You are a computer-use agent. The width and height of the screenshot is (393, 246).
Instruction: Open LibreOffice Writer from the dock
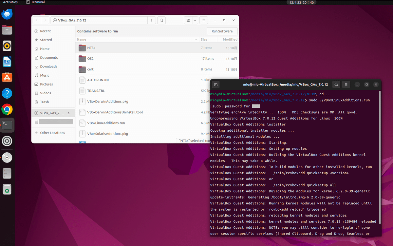(x=7, y=62)
